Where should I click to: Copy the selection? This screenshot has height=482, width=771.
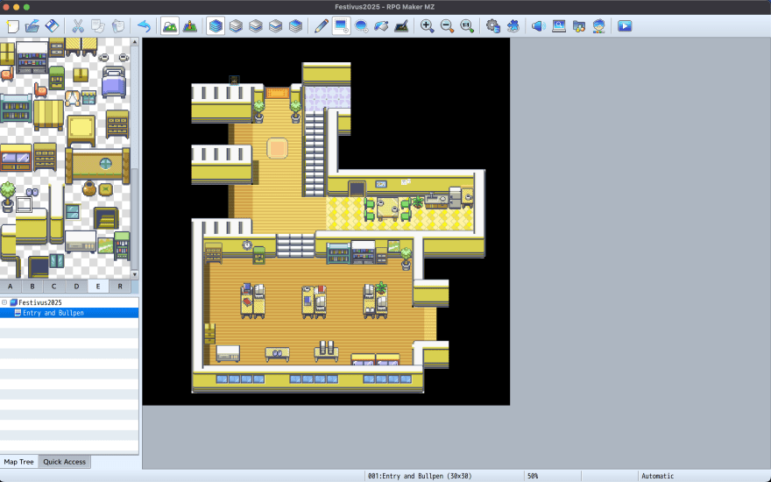tap(98, 26)
